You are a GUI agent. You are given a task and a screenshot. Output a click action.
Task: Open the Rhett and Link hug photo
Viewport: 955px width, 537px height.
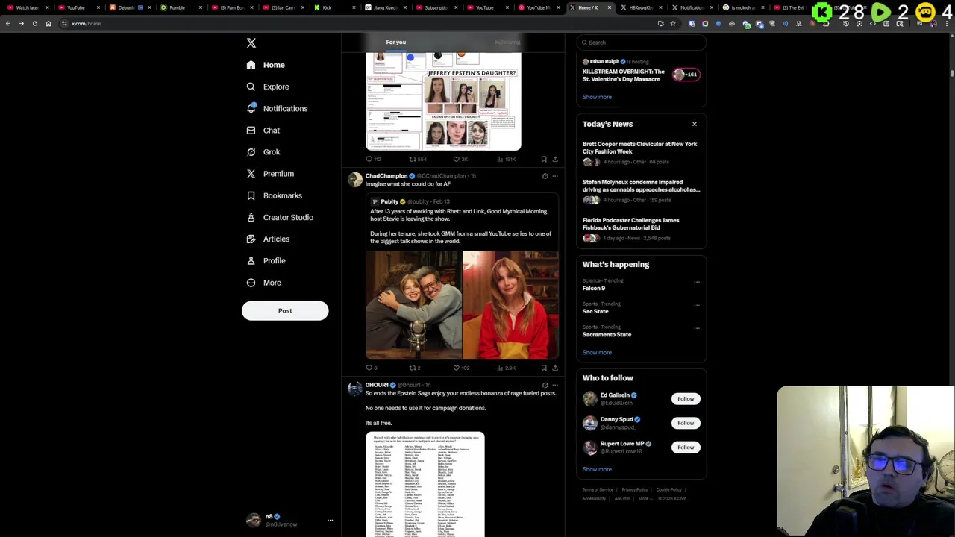[413, 305]
